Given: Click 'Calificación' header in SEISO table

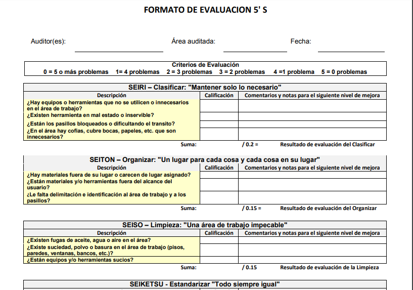Looking at the screenshot, I should click(x=219, y=233).
